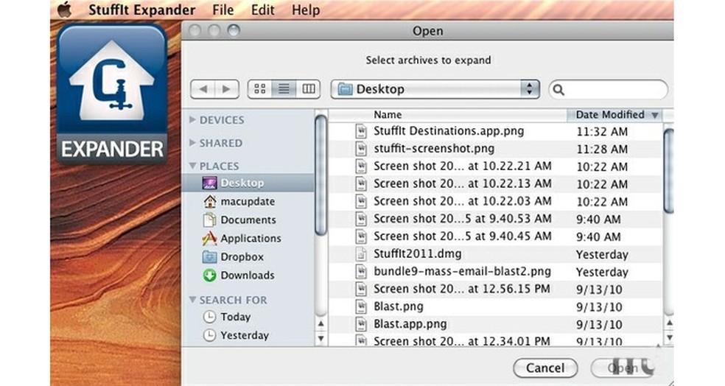Click the file list scrollbar thumb
725x386 pixels.
pyautogui.click(x=668, y=172)
